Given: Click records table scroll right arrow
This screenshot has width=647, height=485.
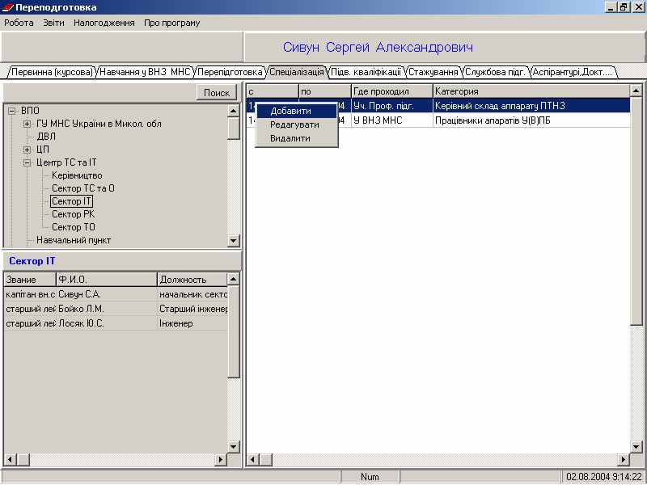Looking at the screenshot, I should pyautogui.click(x=623, y=459).
